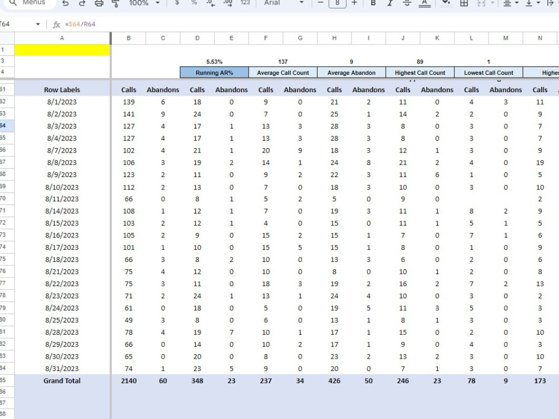Viewport: 559px width, 419px height.
Task: Toggle Bold formatting
Action: [x=373, y=3]
